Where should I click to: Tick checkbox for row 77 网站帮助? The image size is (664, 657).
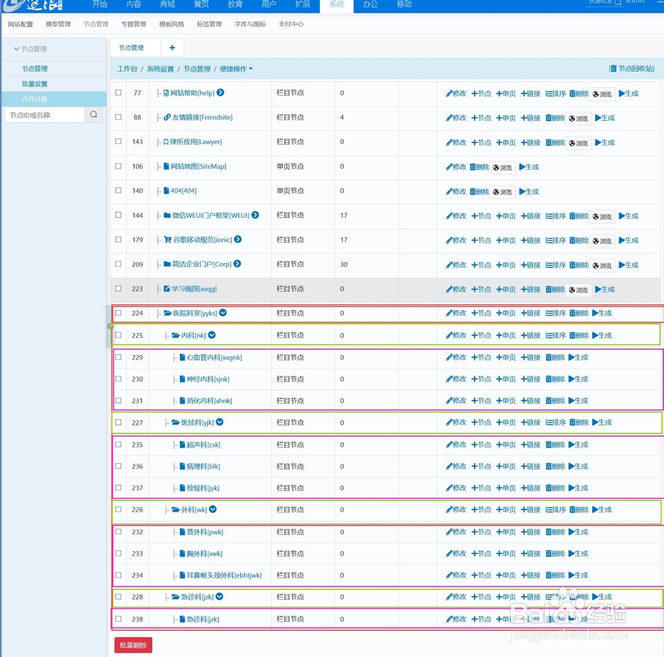[x=118, y=92]
